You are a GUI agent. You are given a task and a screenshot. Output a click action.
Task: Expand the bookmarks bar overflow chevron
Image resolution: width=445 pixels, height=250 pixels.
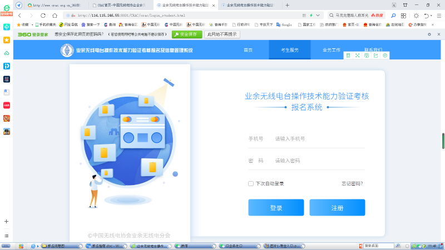click(433, 25)
